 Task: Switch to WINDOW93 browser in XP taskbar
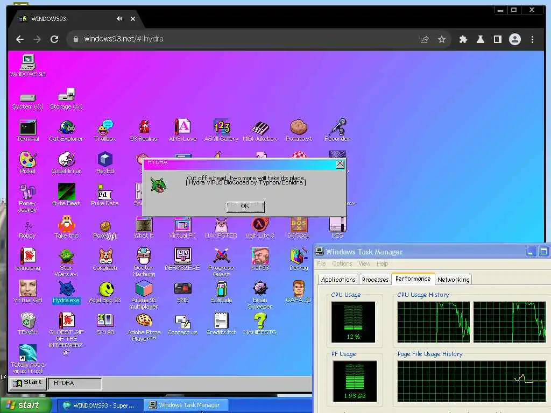(x=100, y=405)
